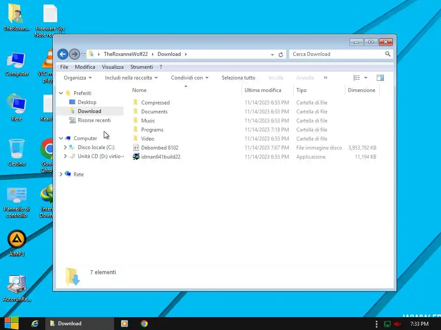The width and height of the screenshot is (441, 330).
Task: Open the view options dropdown arrow
Action: pos(366,78)
